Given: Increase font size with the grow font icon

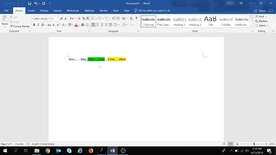Looking at the screenshot, I should (x=61, y=19).
